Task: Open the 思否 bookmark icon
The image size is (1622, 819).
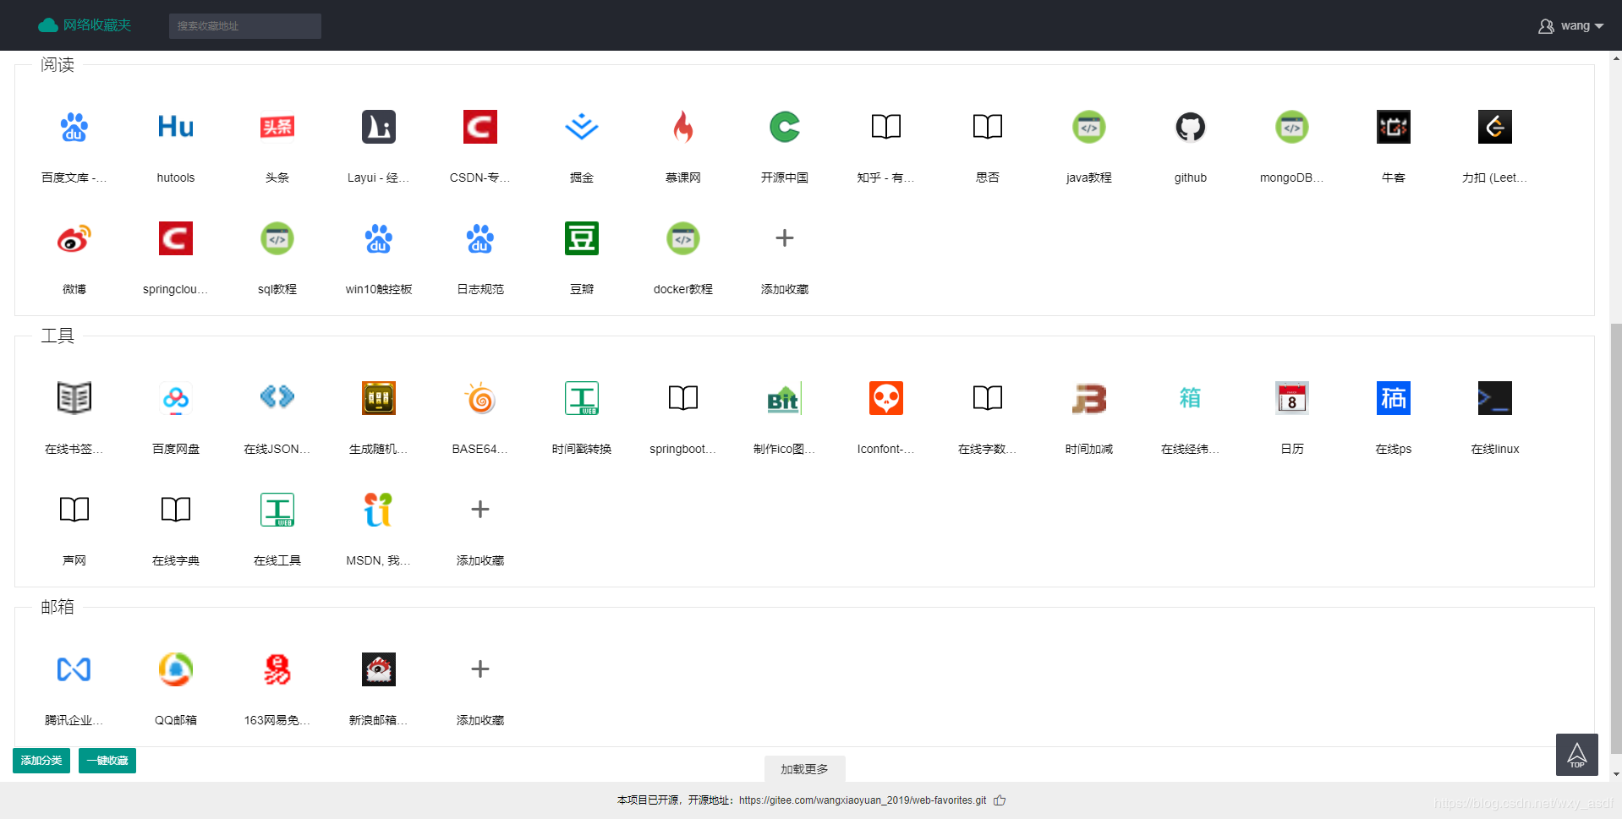Action: coord(988,127)
